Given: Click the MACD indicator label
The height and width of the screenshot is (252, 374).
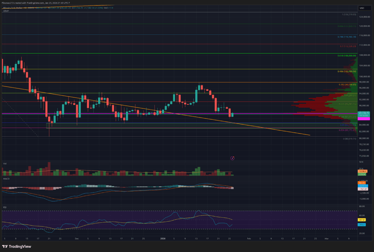Looking at the screenshot, I should coord(6,179).
